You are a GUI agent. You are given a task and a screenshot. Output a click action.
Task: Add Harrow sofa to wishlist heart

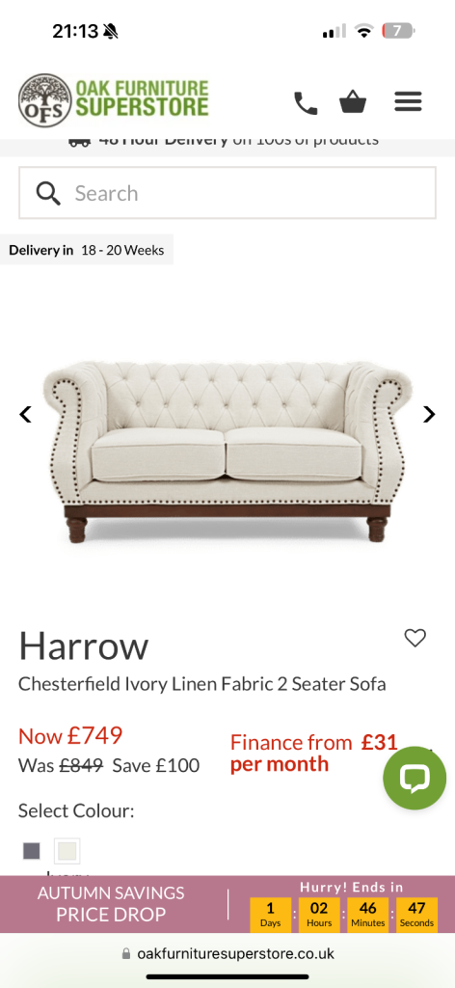point(415,639)
